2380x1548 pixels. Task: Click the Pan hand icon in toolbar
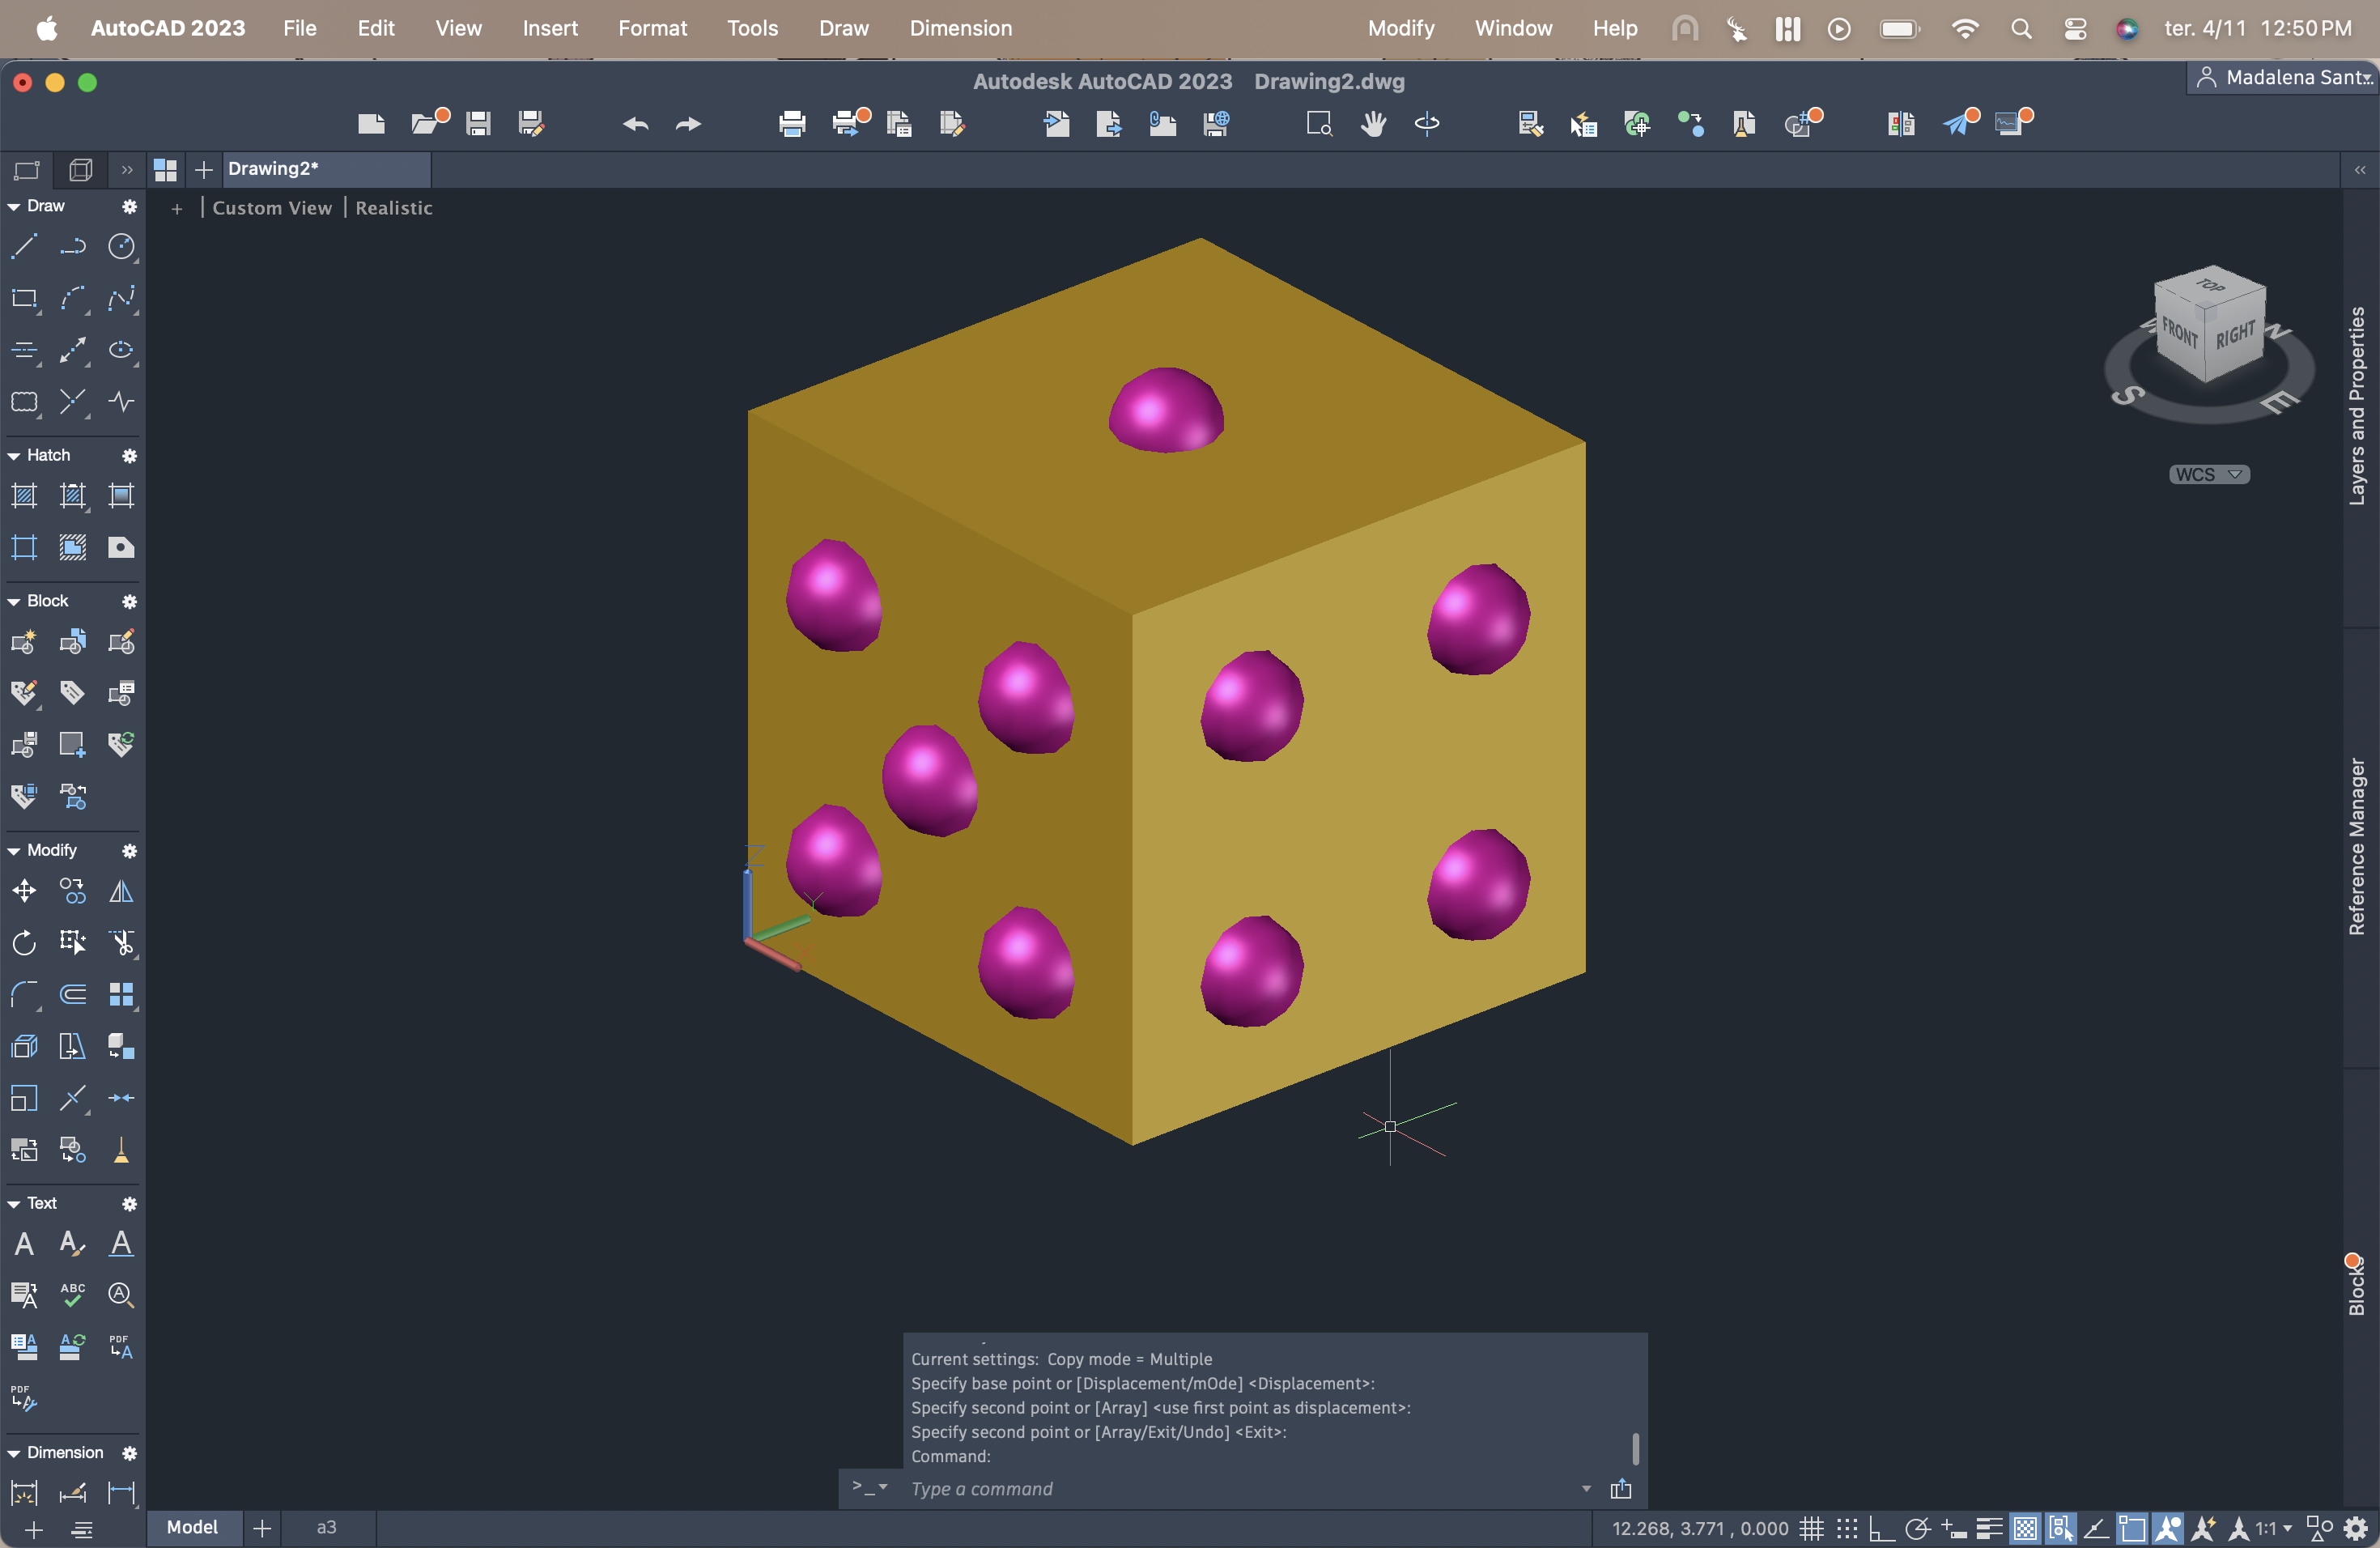[1373, 123]
